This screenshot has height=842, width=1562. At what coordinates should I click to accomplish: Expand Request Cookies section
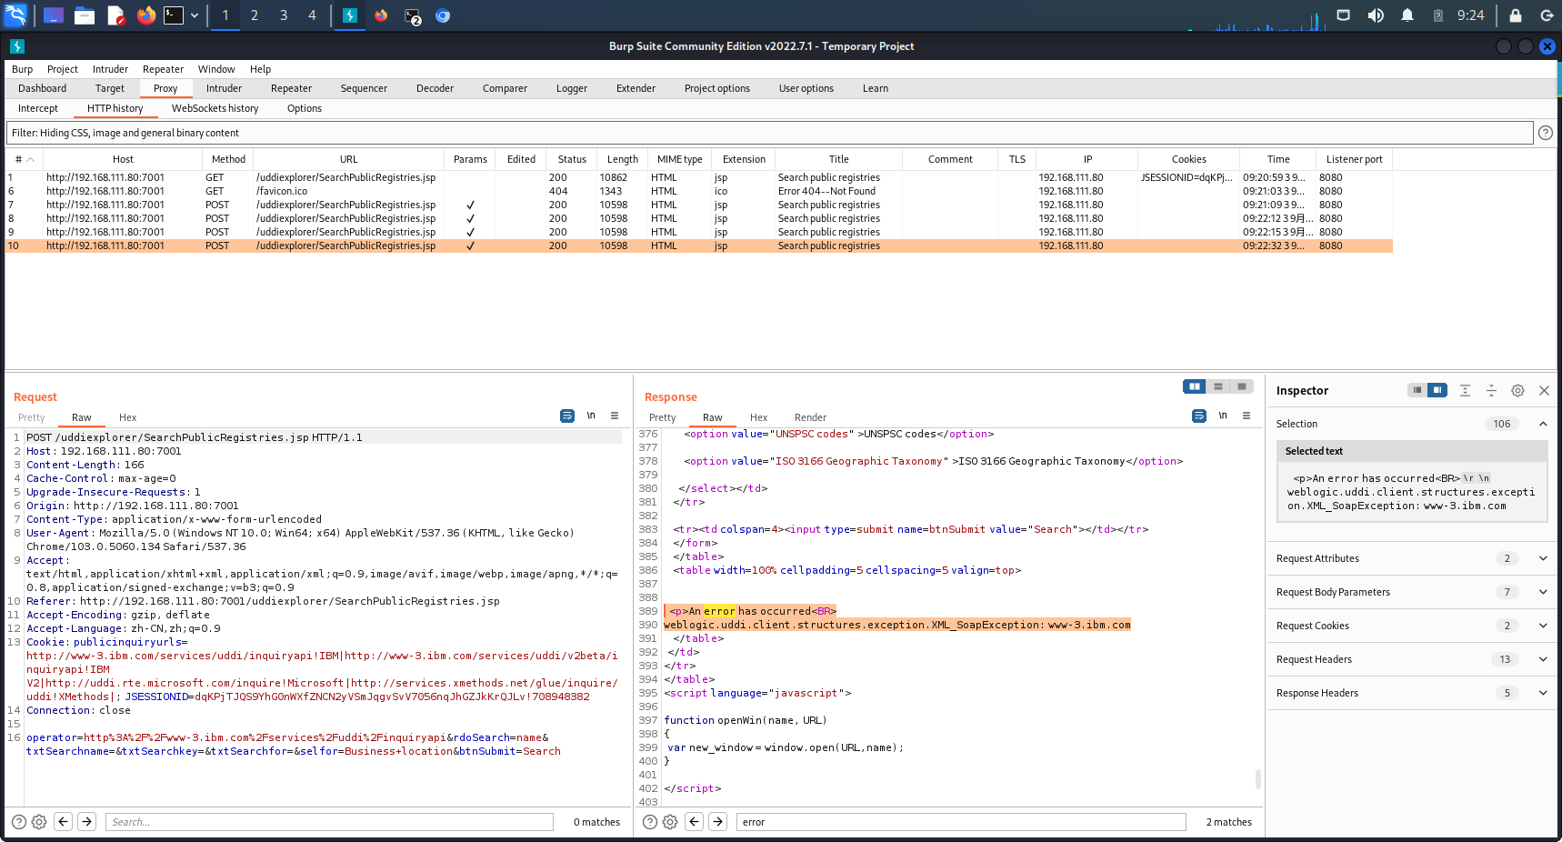point(1543,626)
